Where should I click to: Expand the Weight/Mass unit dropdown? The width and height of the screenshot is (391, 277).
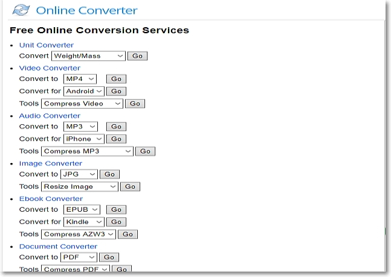click(88, 56)
